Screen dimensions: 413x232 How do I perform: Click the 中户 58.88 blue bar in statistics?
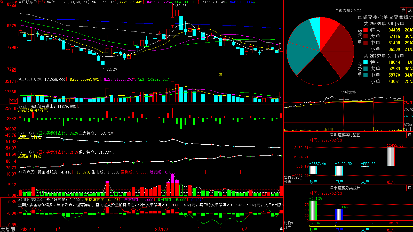[339, 215]
